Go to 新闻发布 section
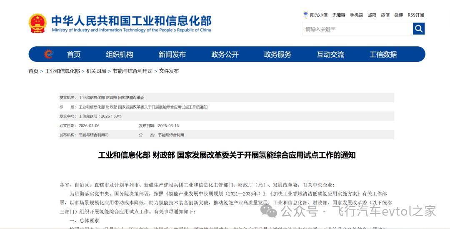The width and height of the screenshot is (450, 229). point(172,55)
